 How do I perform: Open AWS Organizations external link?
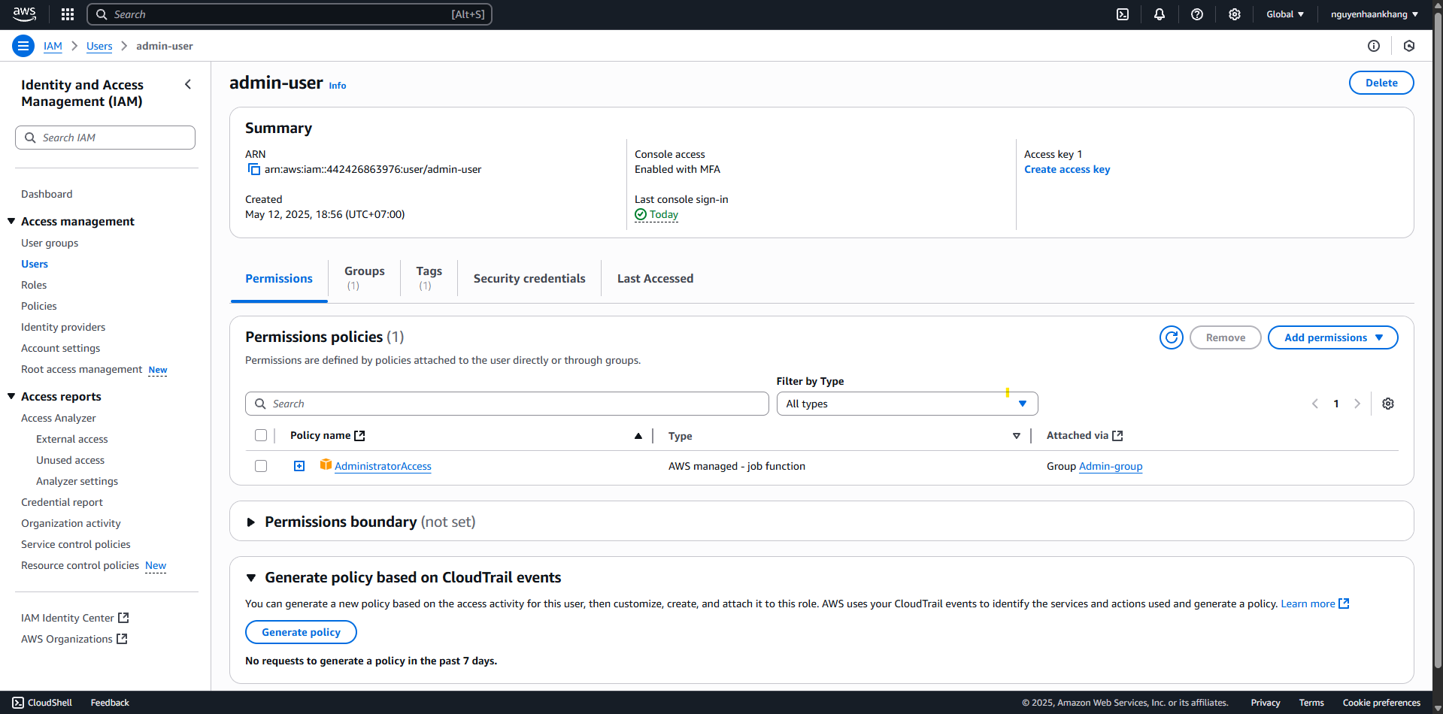click(123, 639)
